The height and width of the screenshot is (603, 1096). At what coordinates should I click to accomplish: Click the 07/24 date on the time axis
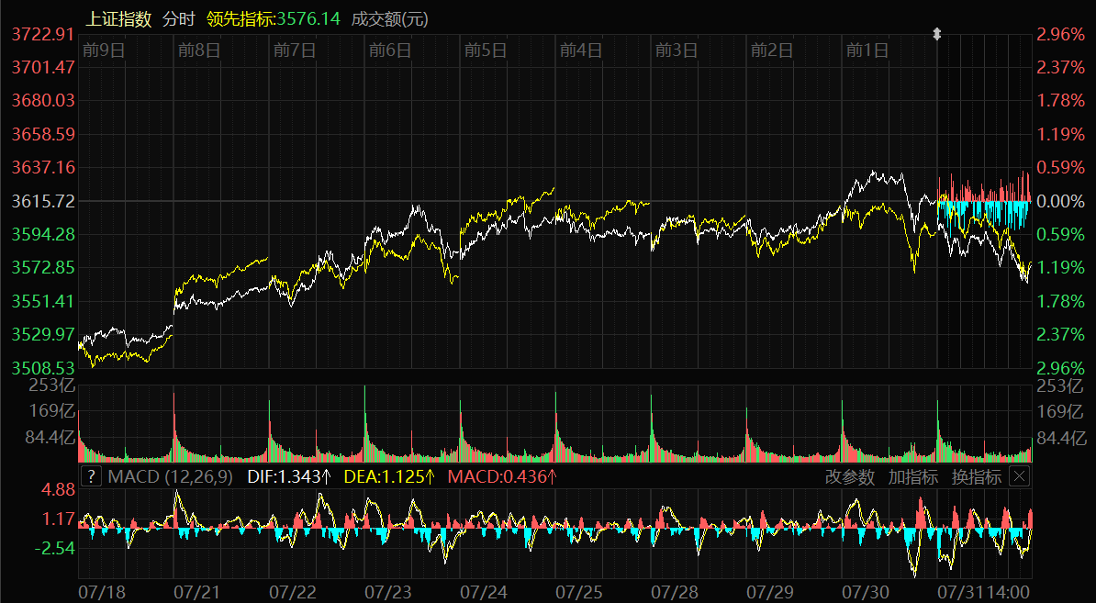[484, 592]
